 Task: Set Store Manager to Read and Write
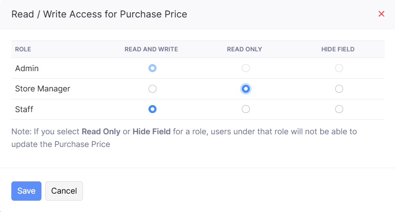click(x=152, y=89)
